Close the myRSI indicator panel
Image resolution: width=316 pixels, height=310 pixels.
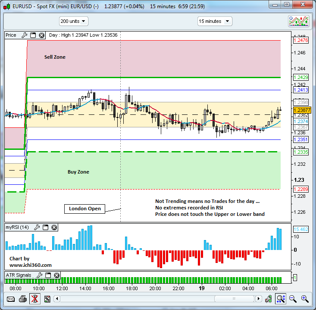tap(54, 227)
